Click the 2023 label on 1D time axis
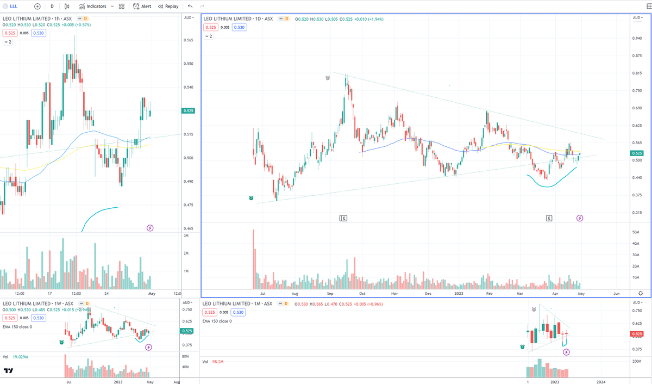This screenshot has width=652, height=384. [458, 293]
